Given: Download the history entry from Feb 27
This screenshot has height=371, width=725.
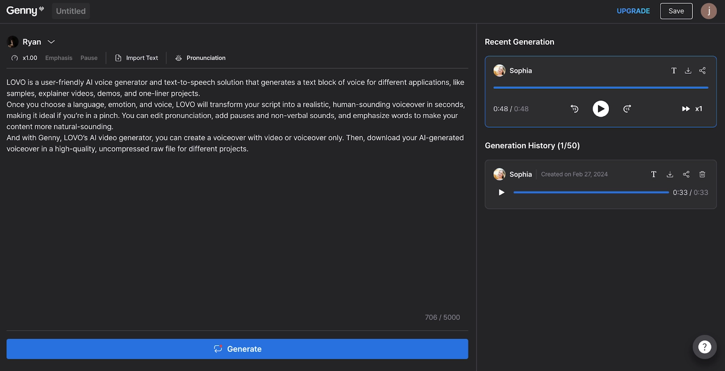Looking at the screenshot, I should click(x=670, y=174).
